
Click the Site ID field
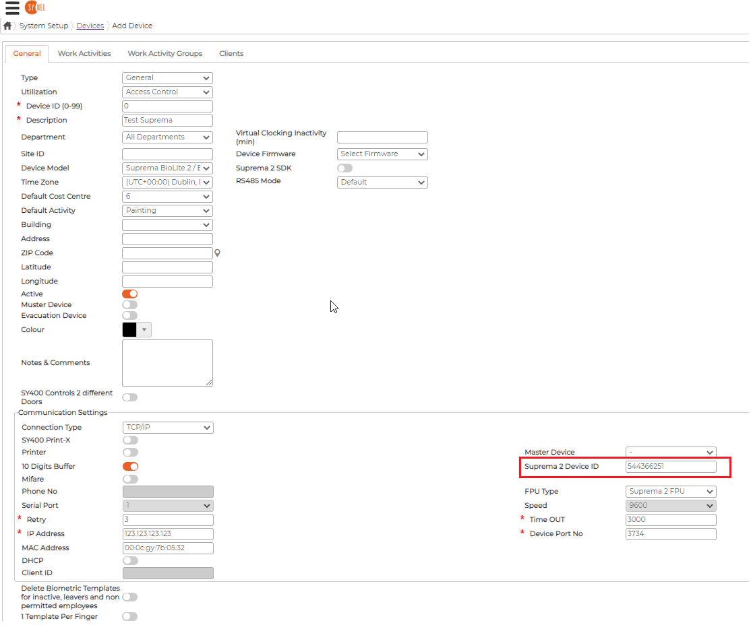167,154
